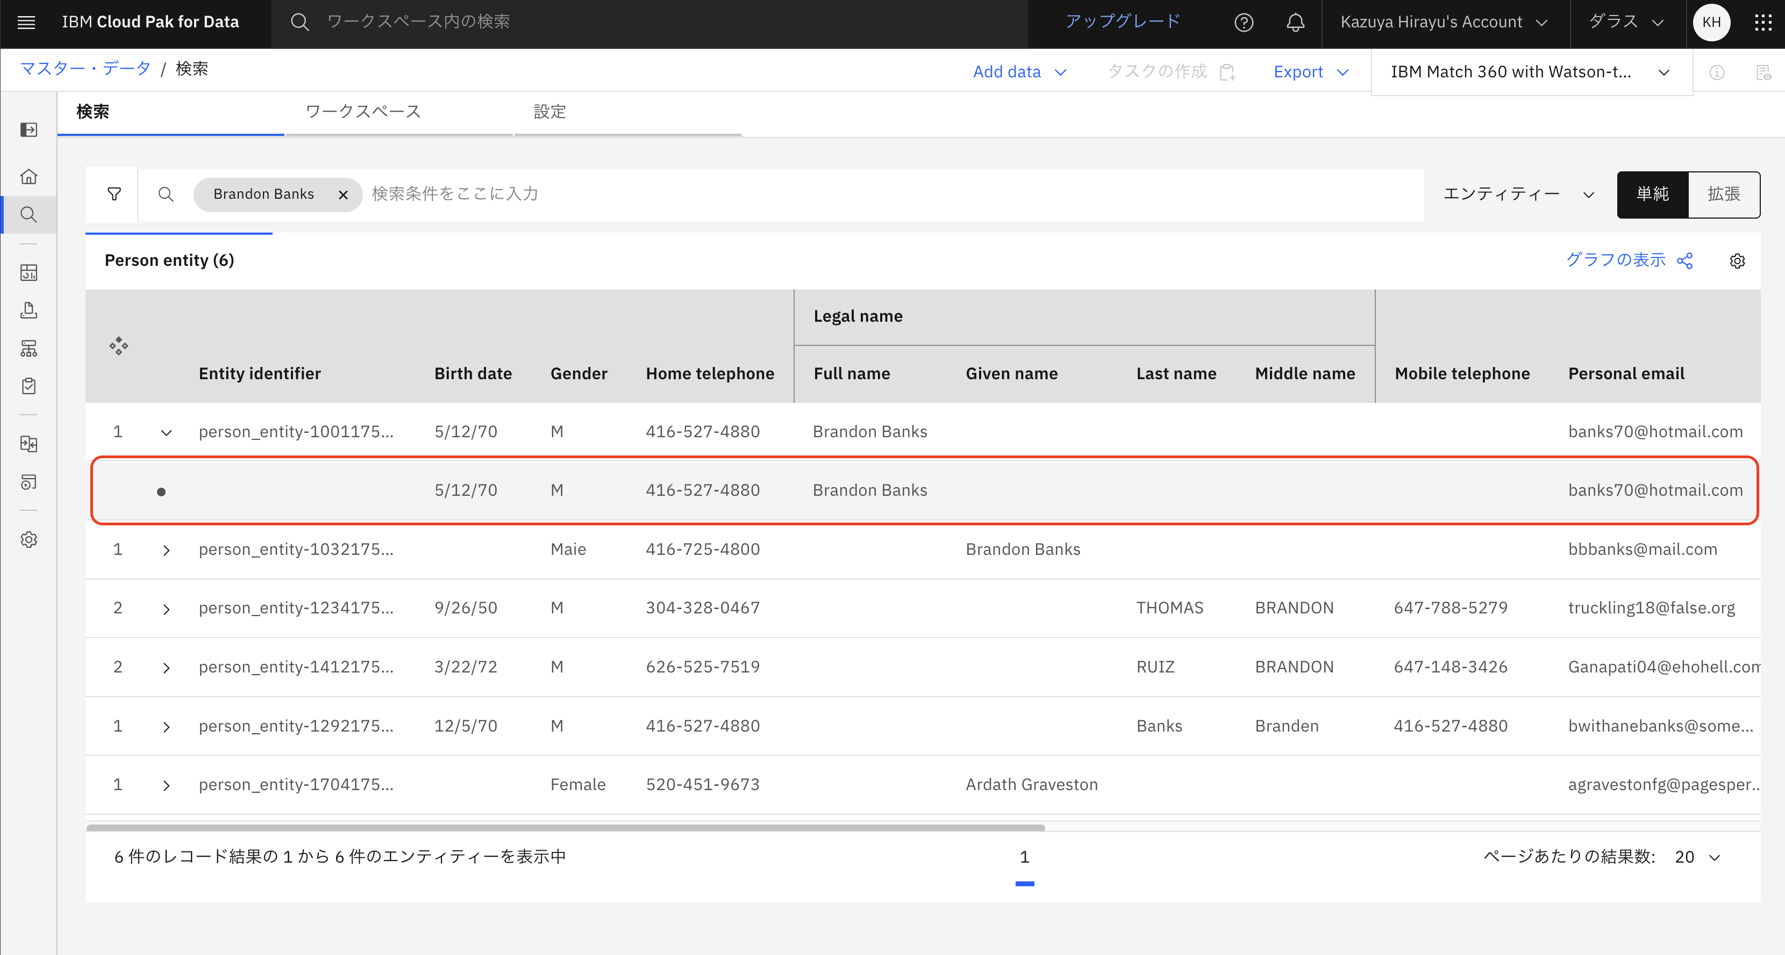This screenshot has height=955, width=1785.
Task: Click the home icon in sidebar
Action: tap(28, 177)
